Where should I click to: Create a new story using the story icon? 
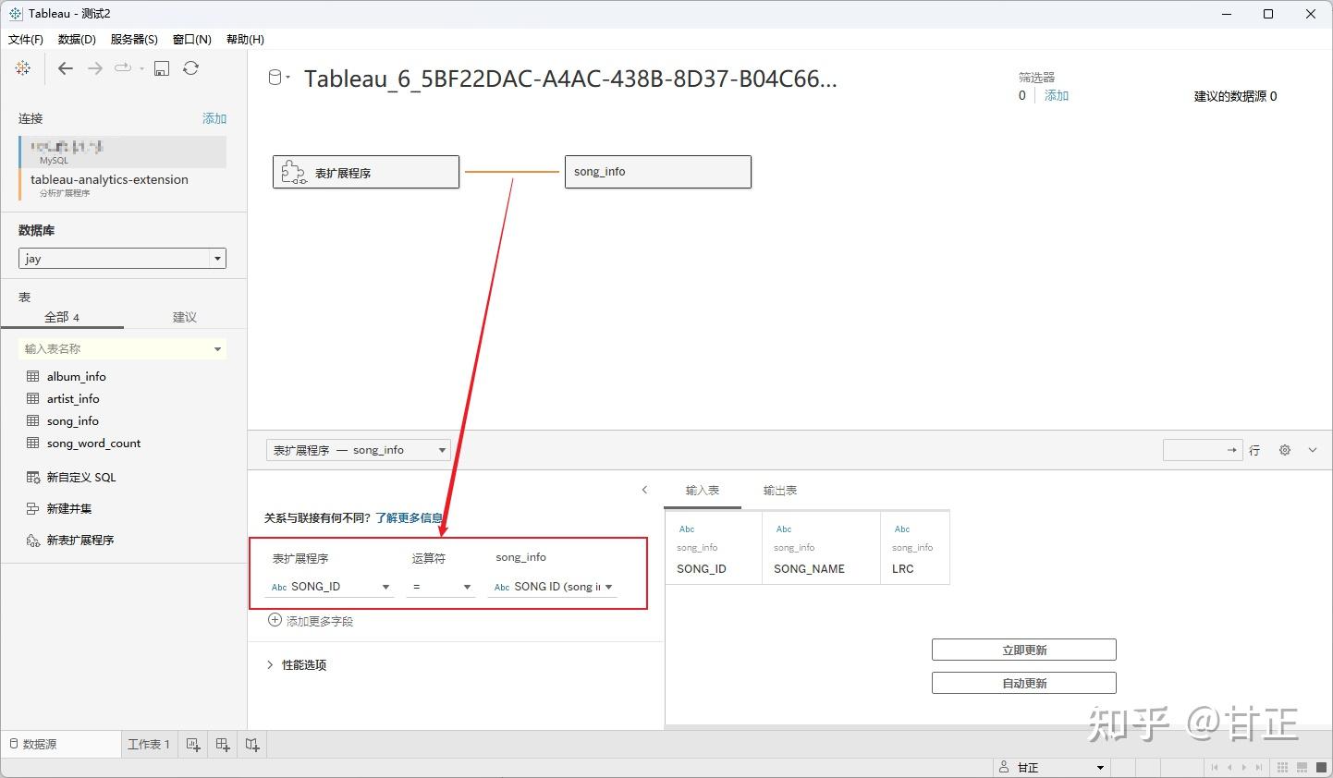(x=251, y=744)
